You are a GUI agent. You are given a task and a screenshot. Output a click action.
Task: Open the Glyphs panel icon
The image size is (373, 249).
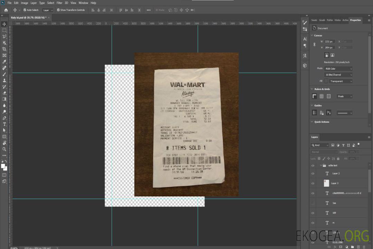click(305, 56)
